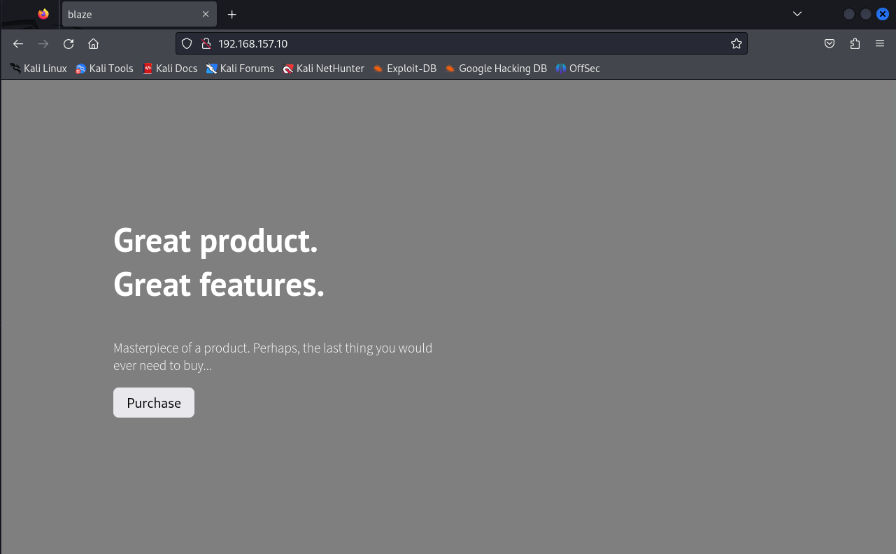Open the Firefox application menu

880,43
